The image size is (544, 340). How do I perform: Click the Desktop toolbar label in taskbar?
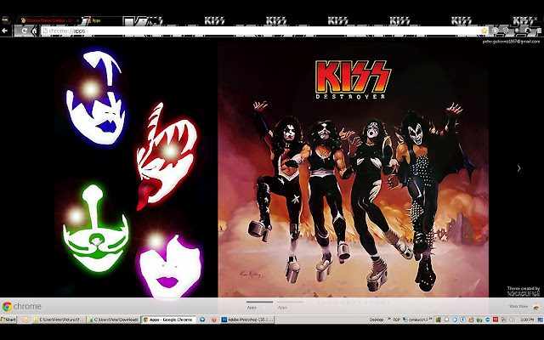pos(377,320)
